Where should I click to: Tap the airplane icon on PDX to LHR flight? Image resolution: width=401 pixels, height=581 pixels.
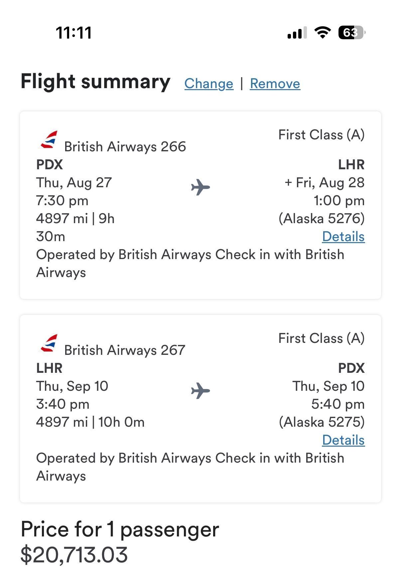[200, 187]
